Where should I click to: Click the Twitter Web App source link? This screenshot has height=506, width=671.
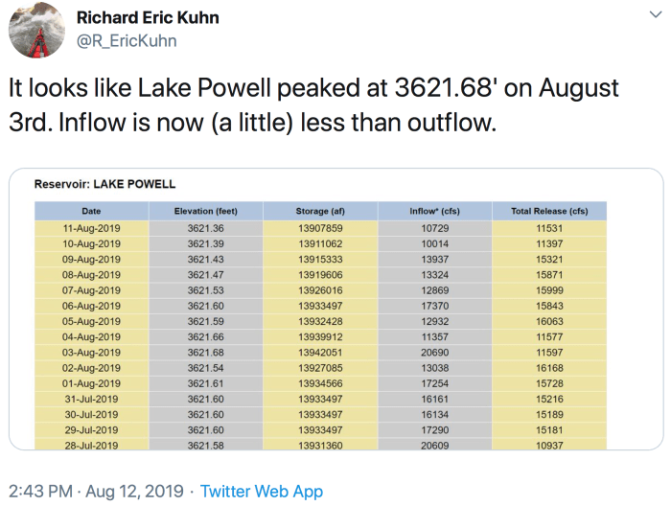pos(262,492)
